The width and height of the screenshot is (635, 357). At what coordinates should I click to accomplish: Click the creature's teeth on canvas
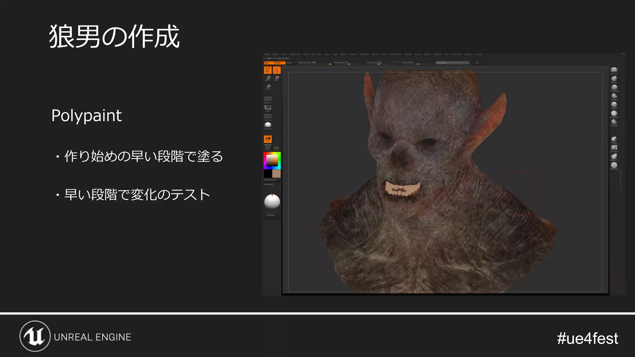point(402,188)
